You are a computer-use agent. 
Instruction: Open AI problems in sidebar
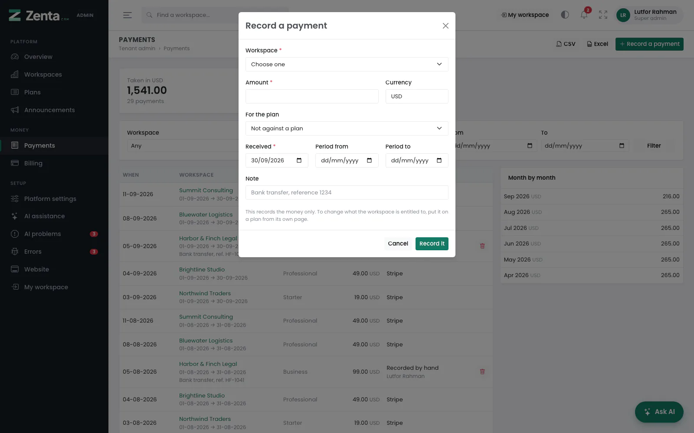click(54, 234)
